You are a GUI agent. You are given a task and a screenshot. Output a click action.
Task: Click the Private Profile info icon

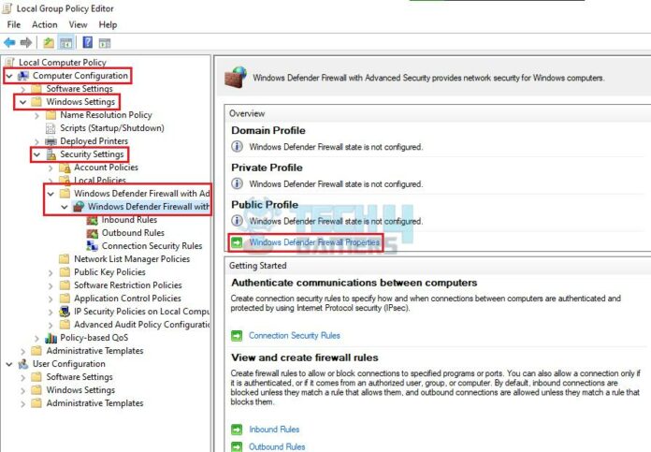(x=237, y=183)
